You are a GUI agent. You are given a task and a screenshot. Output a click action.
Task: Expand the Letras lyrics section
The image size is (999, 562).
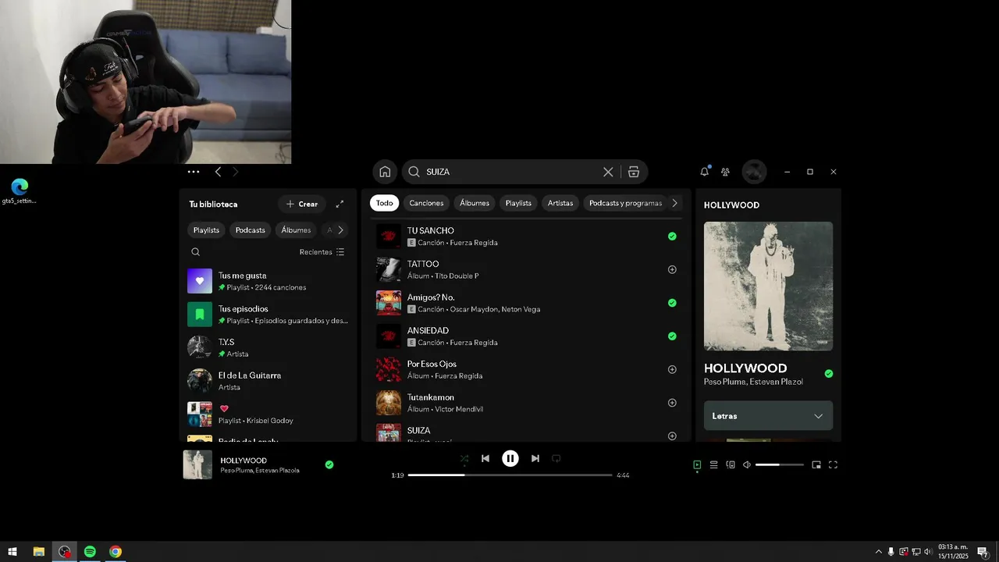[768, 416]
